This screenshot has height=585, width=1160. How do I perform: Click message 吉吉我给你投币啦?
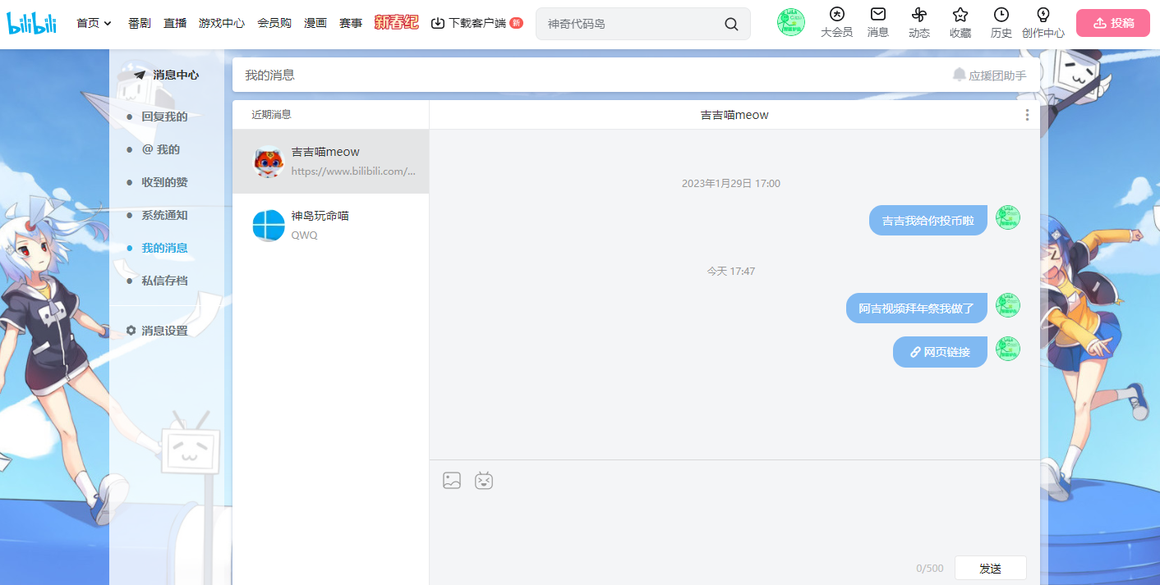(x=928, y=220)
